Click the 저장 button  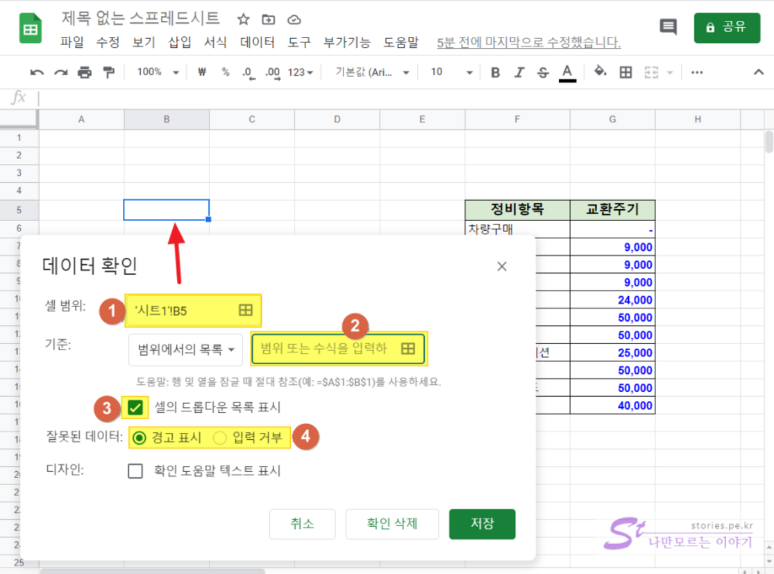tap(482, 524)
